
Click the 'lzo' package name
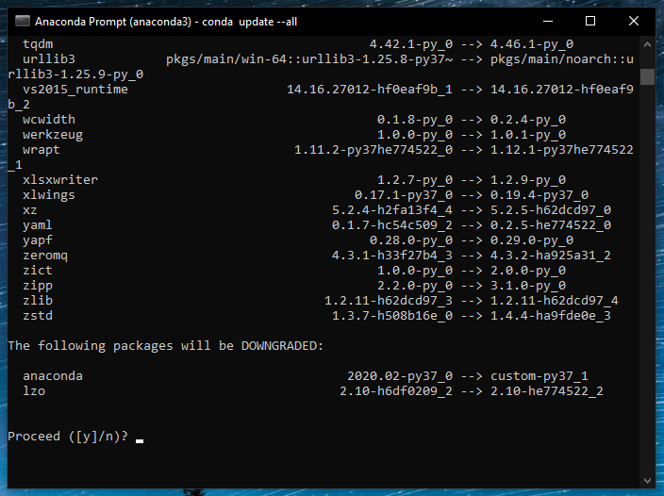point(34,391)
